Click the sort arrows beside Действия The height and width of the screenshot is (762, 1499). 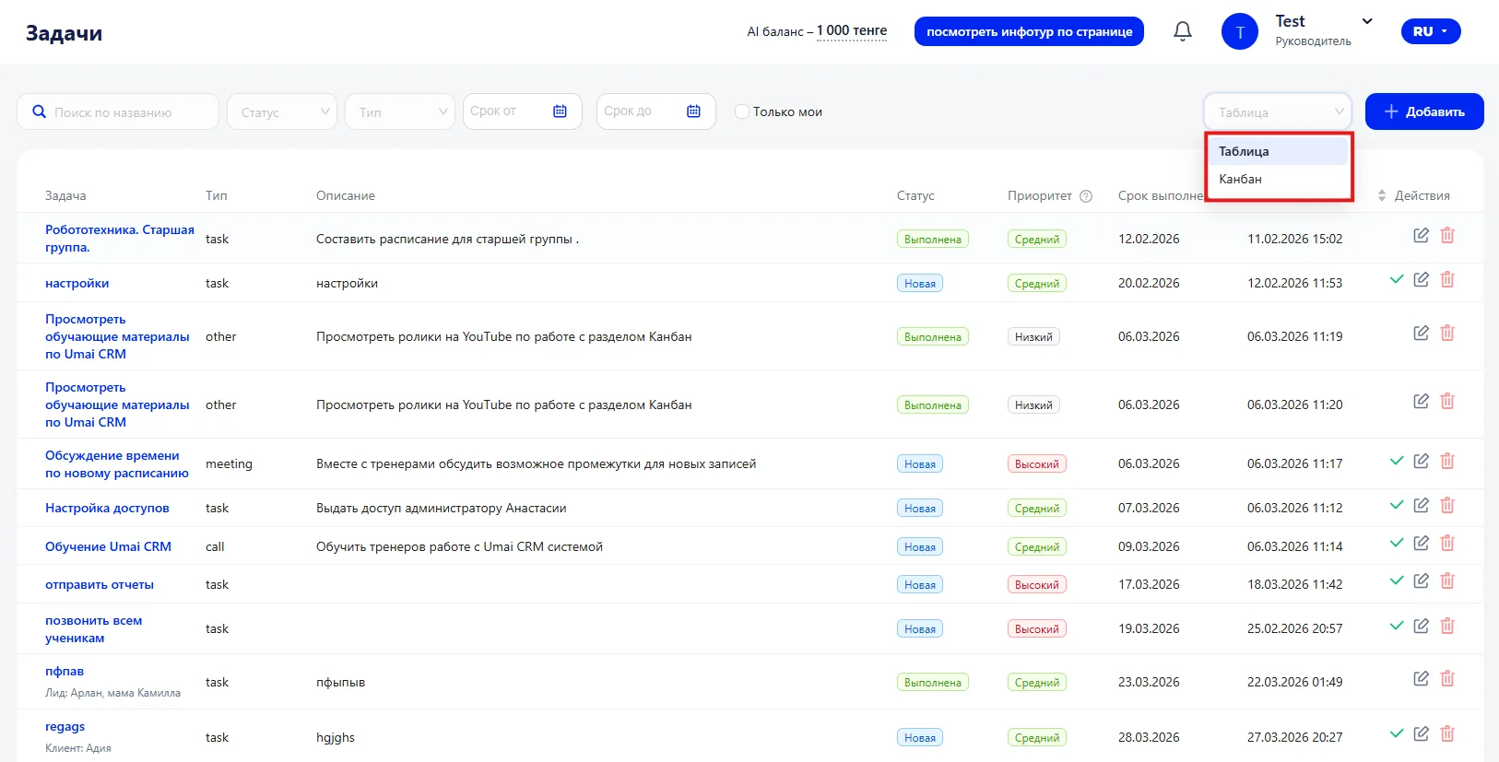coord(1382,196)
